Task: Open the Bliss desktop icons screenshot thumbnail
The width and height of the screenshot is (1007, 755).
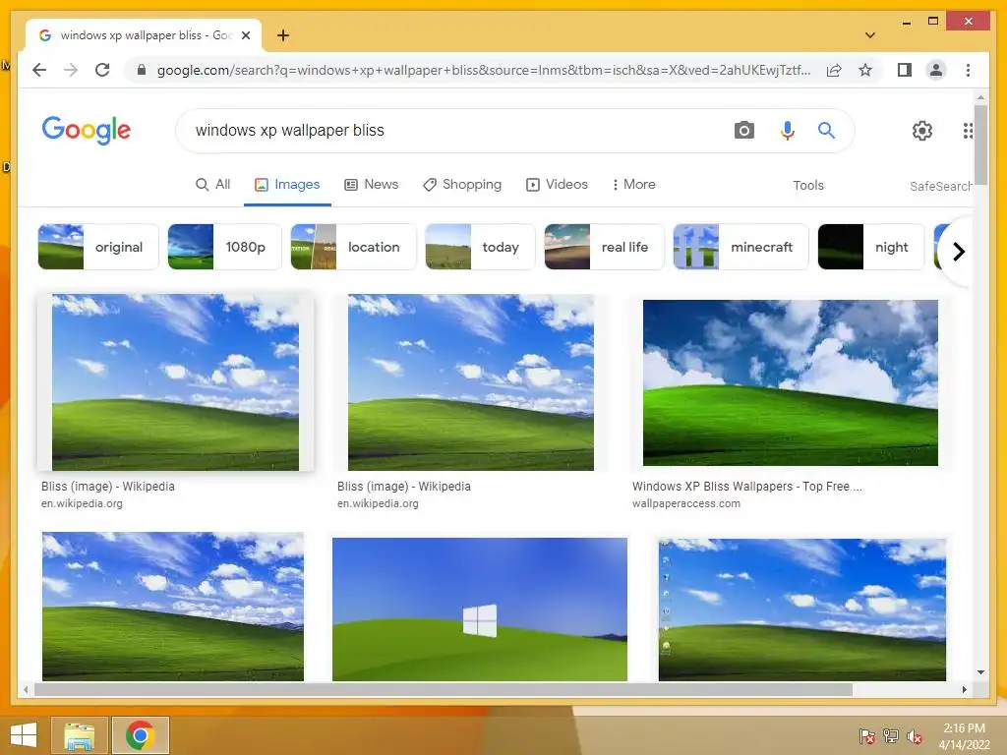Action: tap(802, 610)
